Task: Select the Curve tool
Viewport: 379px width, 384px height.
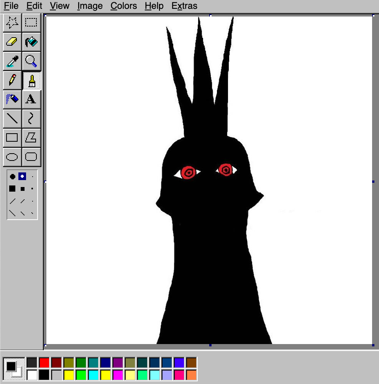Action: (31, 118)
